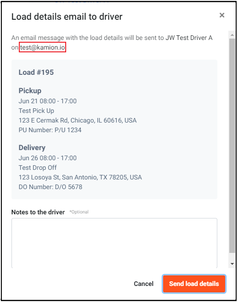Cancel sending the load details
The image size is (238, 302).
(x=144, y=284)
